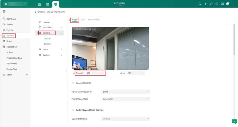
Task: Open the Mirror dropdown
Action: point(136,73)
